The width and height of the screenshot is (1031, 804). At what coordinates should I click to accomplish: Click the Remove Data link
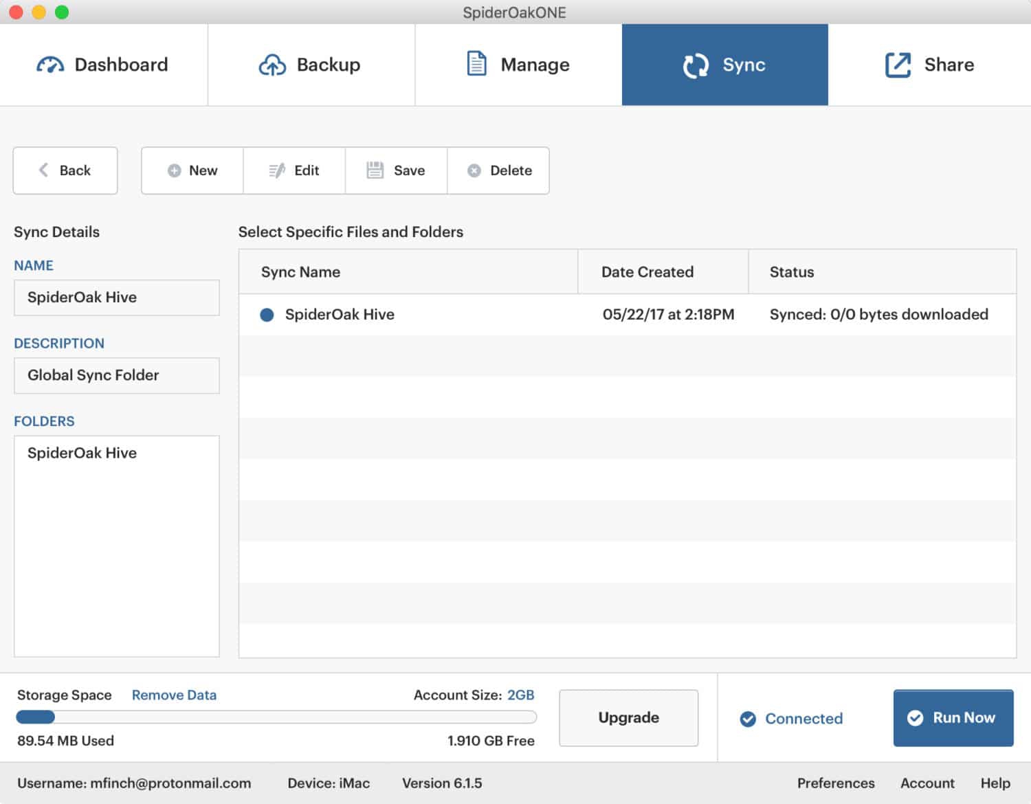(x=174, y=695)
